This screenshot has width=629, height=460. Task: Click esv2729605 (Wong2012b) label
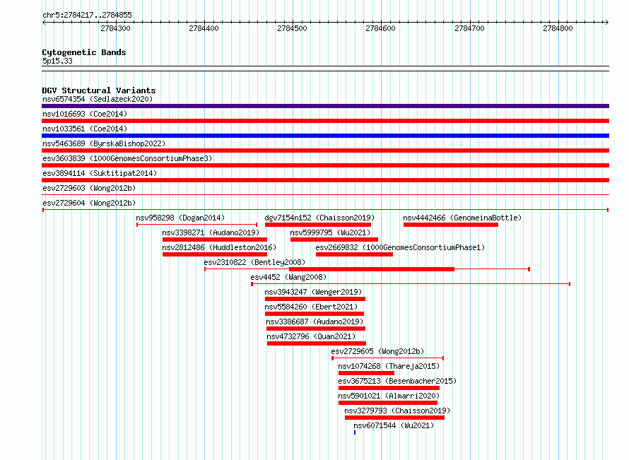(x=377, y=351)
